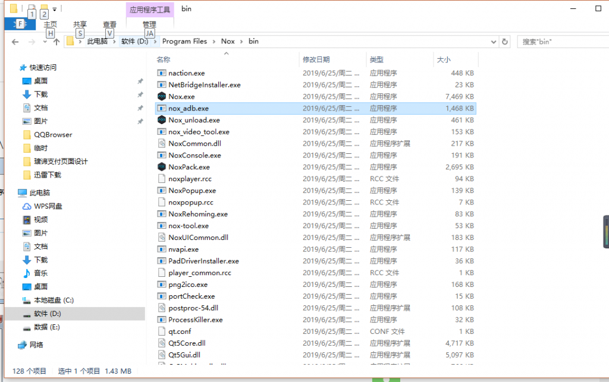The image size is (609, 382).
Task: Click the qt.conf file icon
Action: [162, 331]
